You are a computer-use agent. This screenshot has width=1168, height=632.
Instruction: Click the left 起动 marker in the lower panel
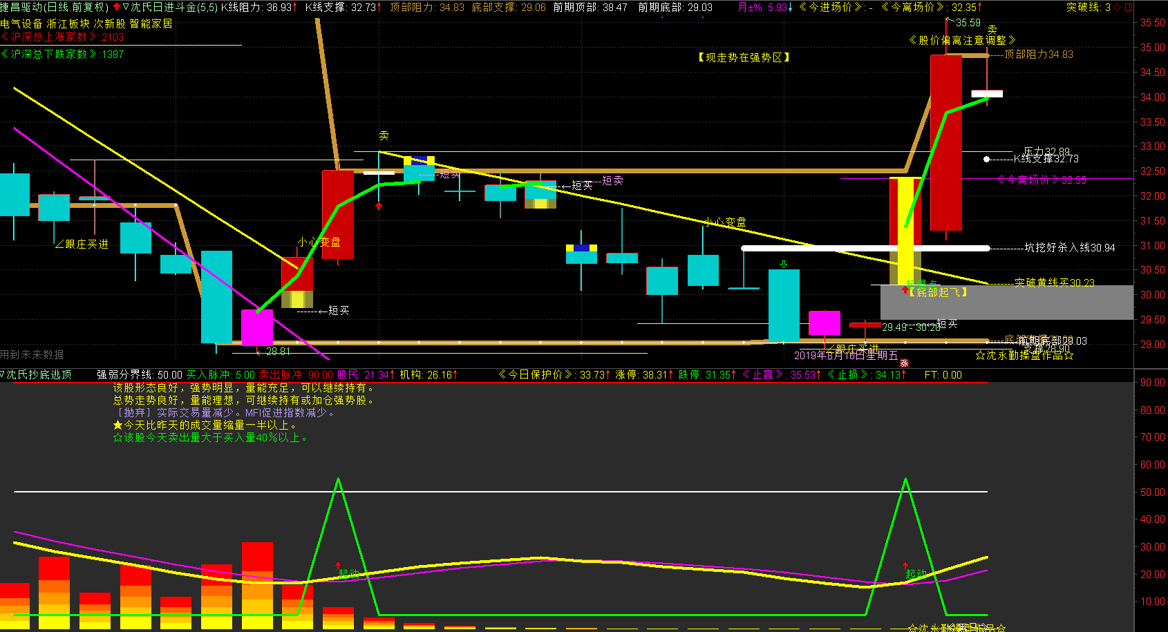(349, 574)
